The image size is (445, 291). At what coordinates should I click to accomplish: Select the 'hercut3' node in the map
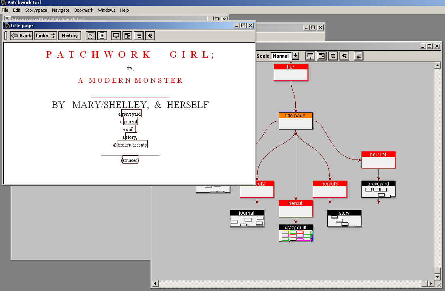[x=329, y=189]
